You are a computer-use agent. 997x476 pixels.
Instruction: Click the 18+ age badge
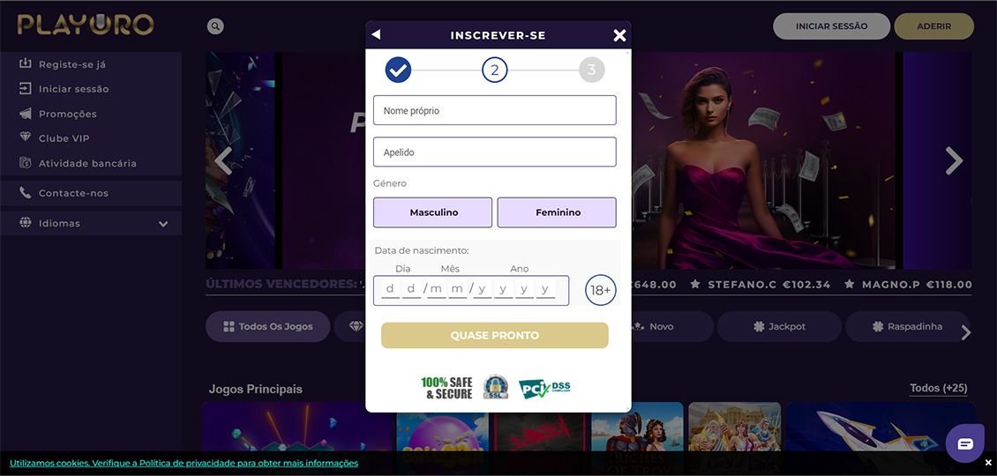tap(601, 290)
